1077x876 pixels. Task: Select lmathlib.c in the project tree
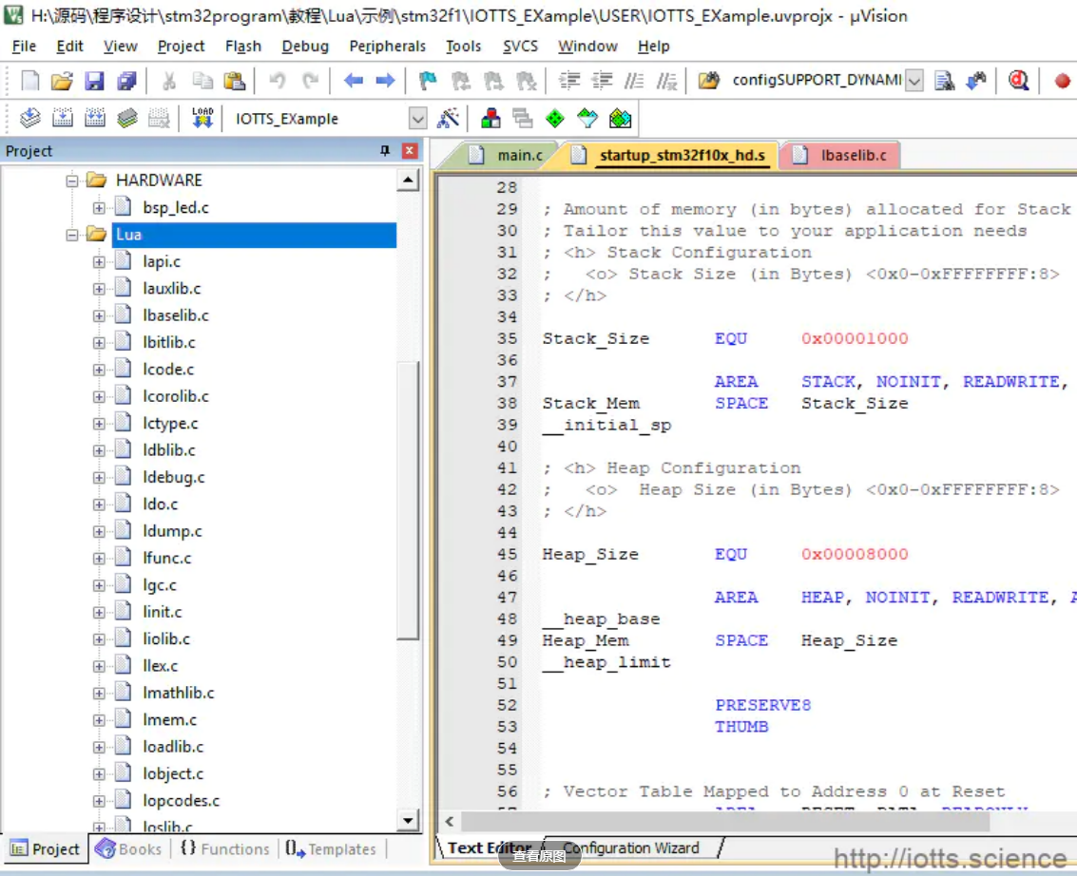tap(179, 693)
